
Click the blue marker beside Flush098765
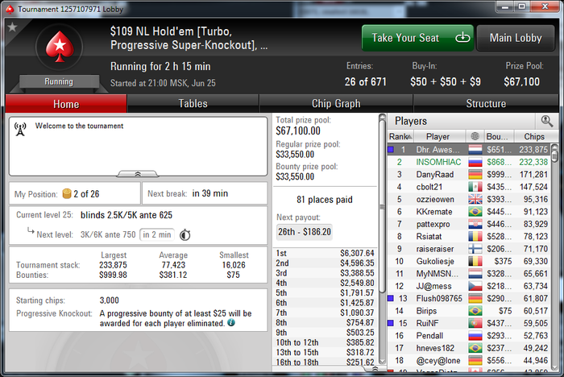(x=391, y=298)
